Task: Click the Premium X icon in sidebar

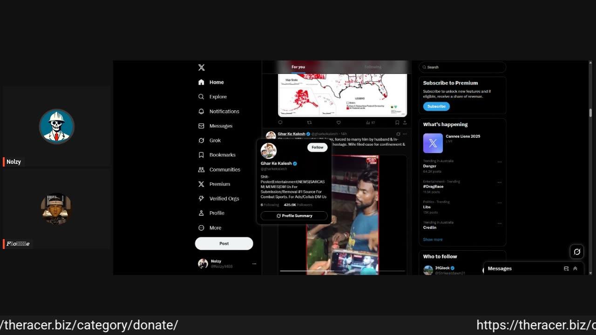Action: click(x=201, y=184)
